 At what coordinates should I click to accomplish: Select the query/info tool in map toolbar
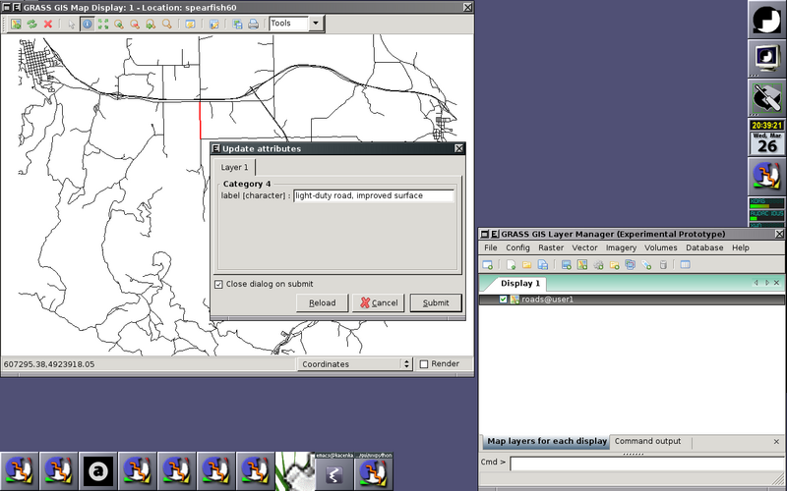[x=88, y=24]
